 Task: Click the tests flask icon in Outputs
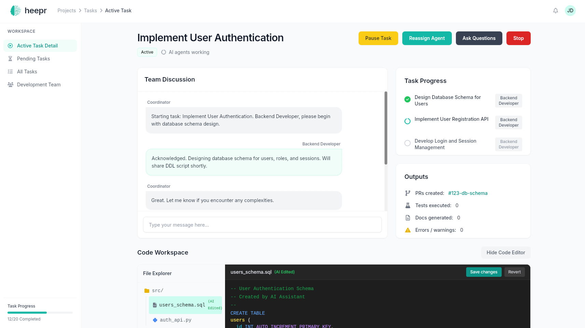click(407, 205)
